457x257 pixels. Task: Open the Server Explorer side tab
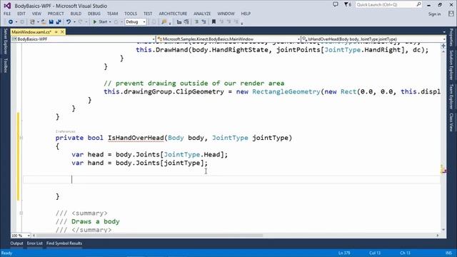click(x=5, y=41)
